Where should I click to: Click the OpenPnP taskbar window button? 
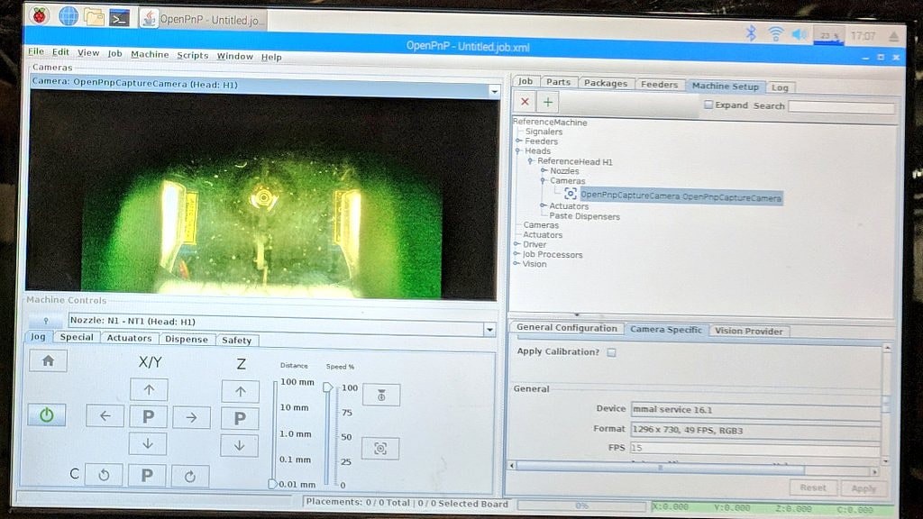(x=202, y=20)
